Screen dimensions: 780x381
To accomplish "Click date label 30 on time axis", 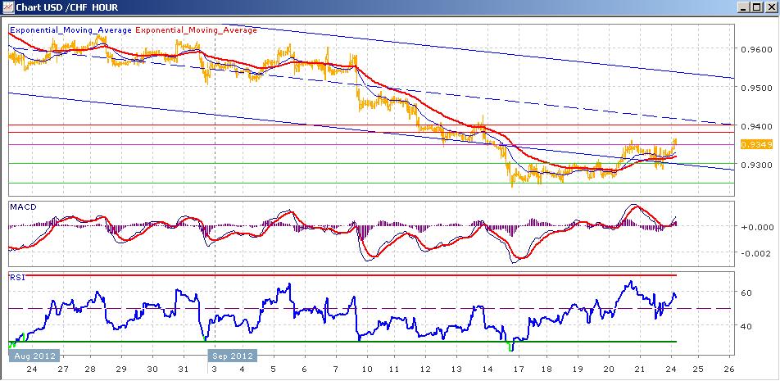I will [x=152, y=370].
